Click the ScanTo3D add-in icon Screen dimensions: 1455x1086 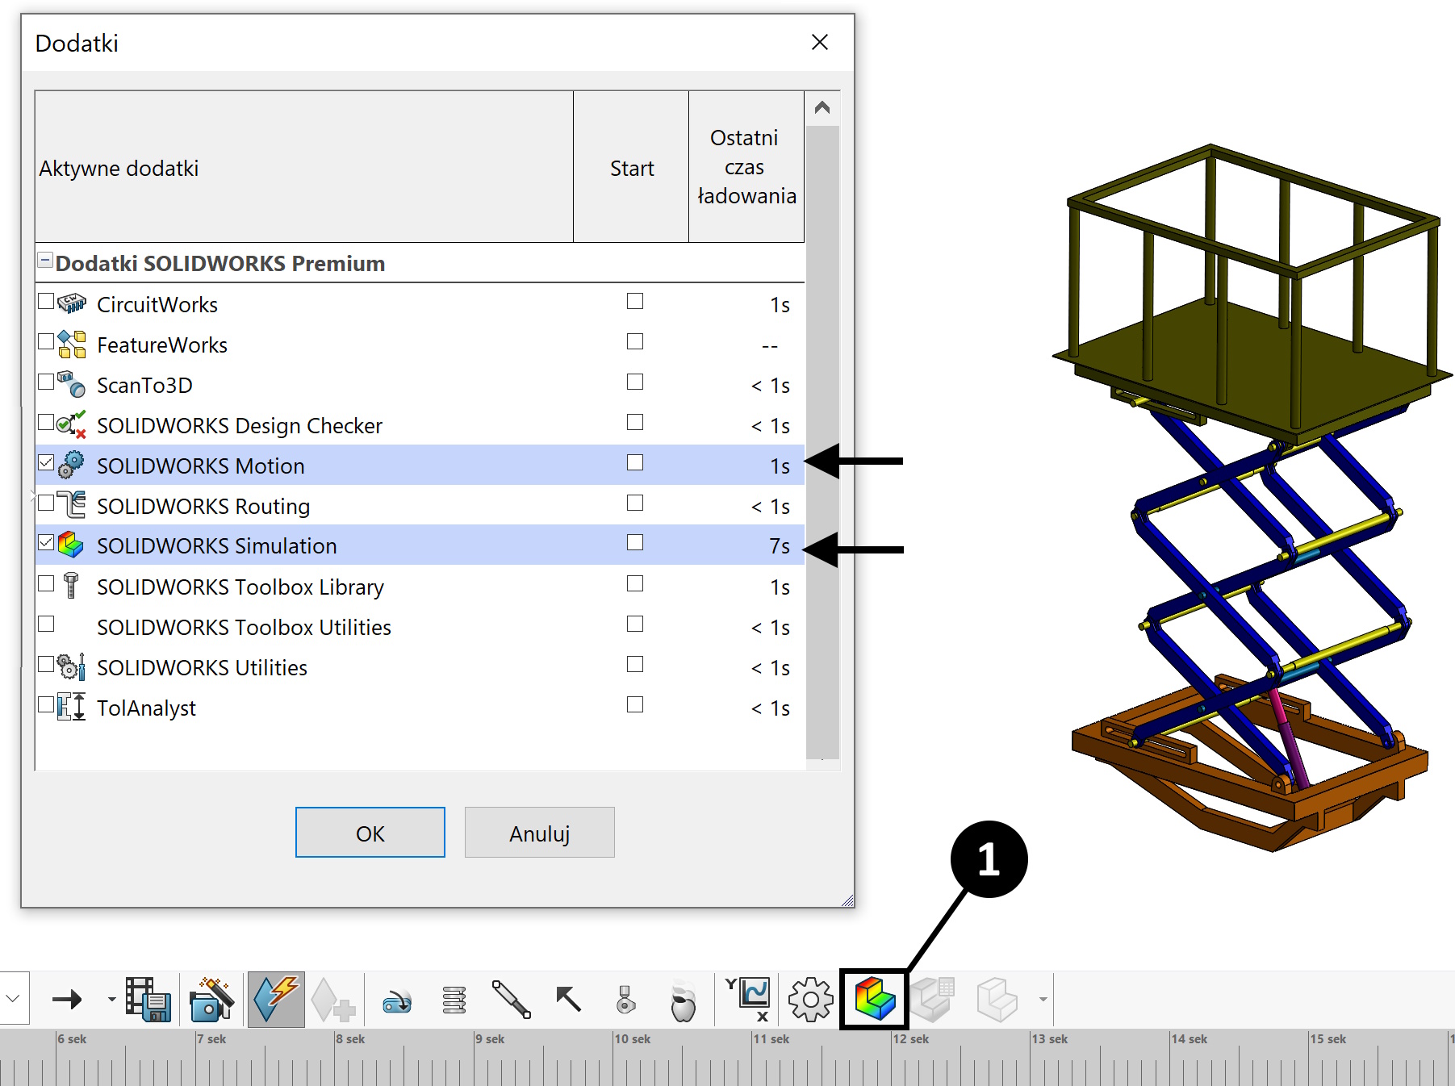(x=71, y=384)
